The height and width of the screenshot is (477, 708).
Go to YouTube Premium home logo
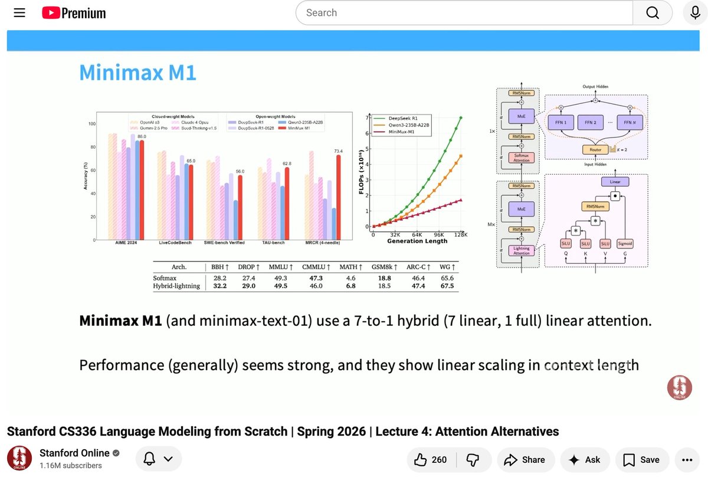pyautogui.click(x=74, y=12)
